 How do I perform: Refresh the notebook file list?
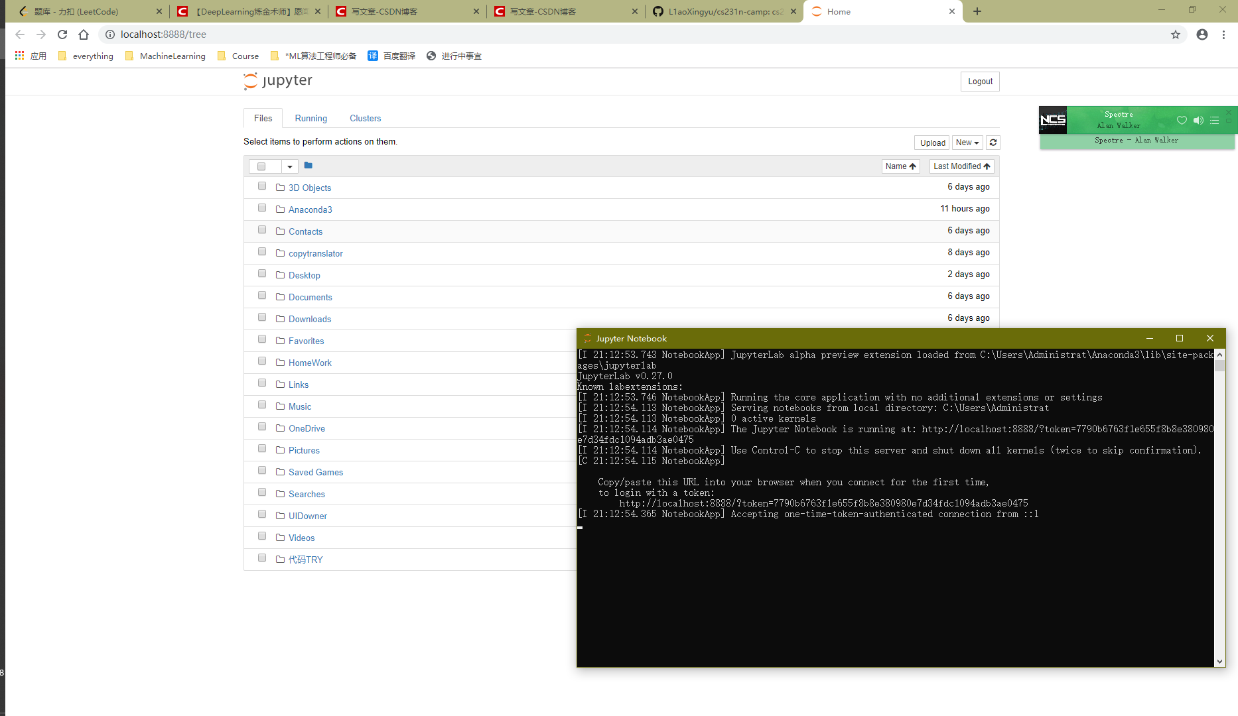(993, 143)
